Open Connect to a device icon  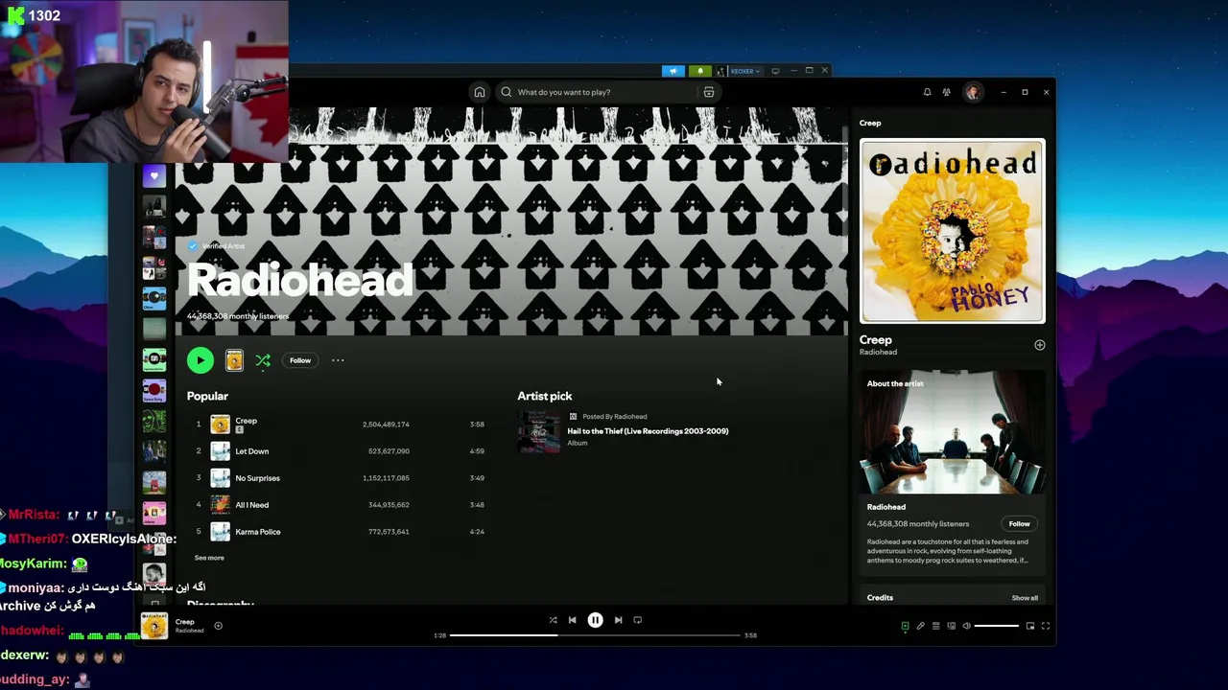coord(951,626)
